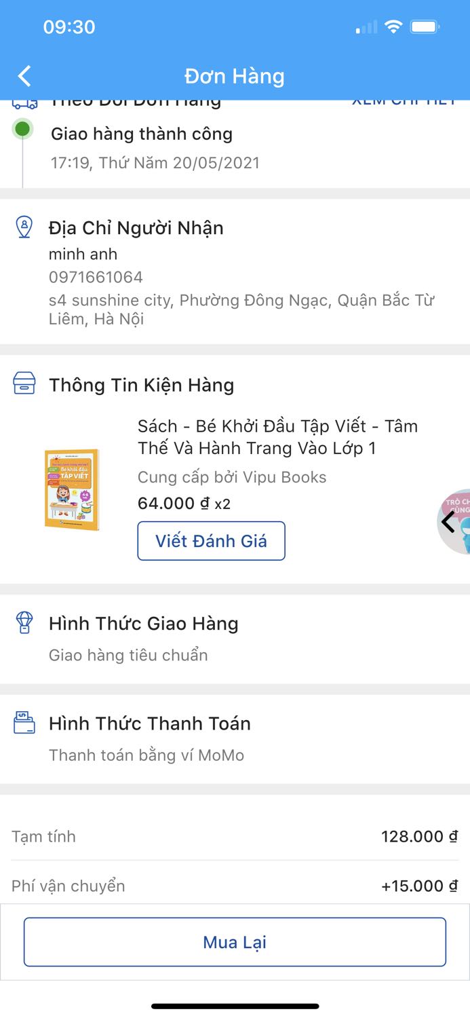Screen dimensions: 470x1018
Task: Tap the back arrow to leave Đơn Hàng
Action: (24, 76)
